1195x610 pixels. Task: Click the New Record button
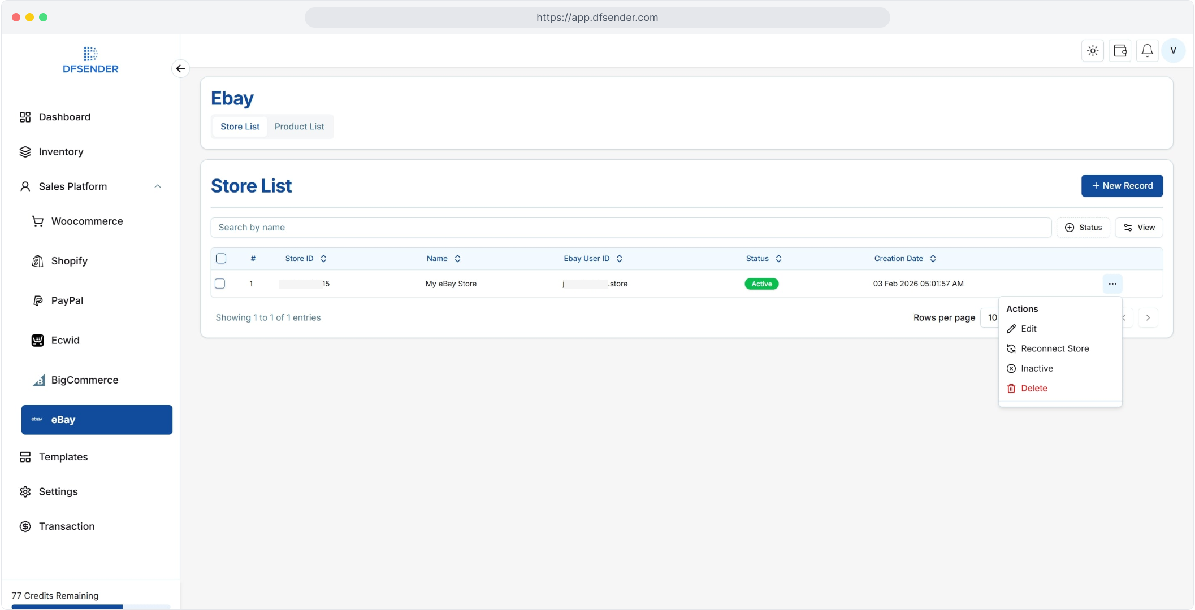pos(1122,186)
